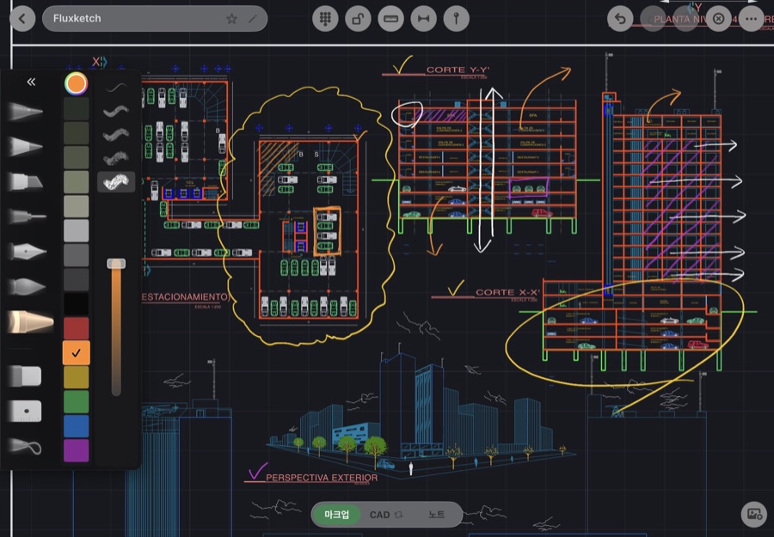774x537 pixels.
Task: Switch to the 마크업 tab
Action: (336, 515)
